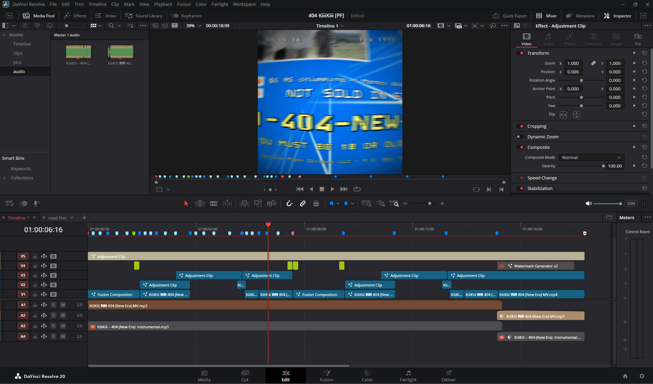The height and width of the screenshot is (384, 653).
Task: Toggle timeline snapping magnet icon
Action: 289,203
